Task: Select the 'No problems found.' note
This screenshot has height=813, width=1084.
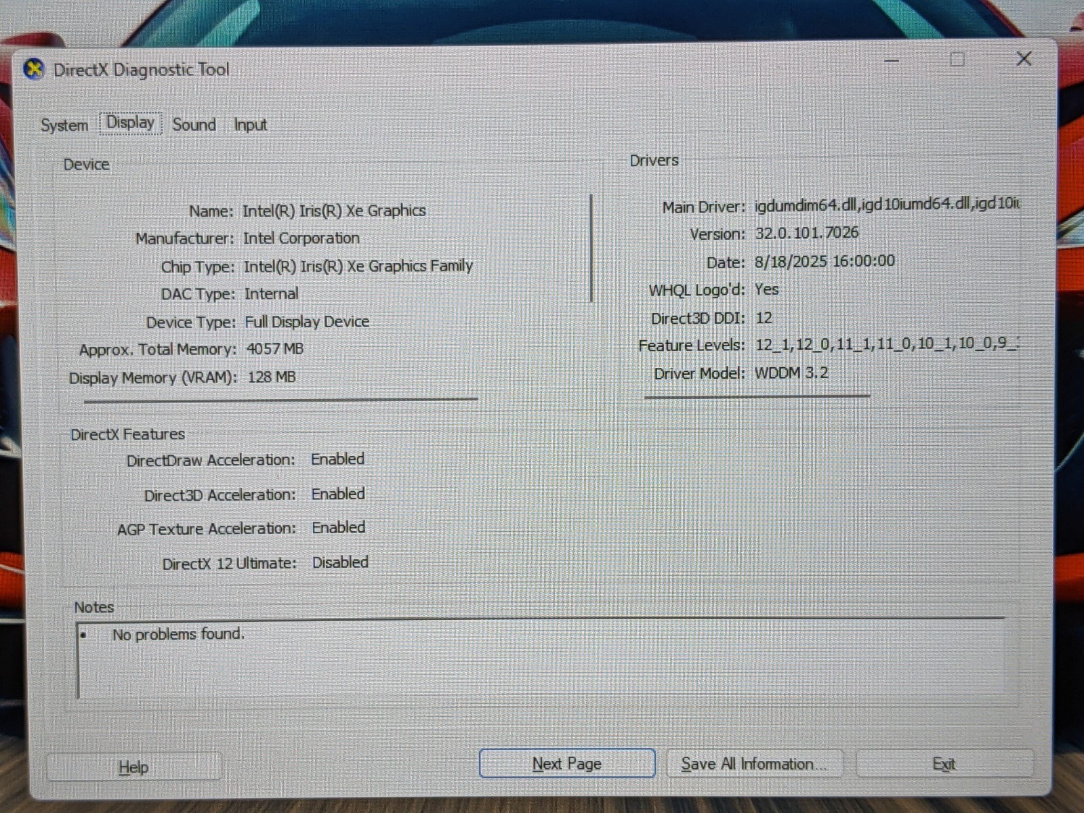Action: 178,634
